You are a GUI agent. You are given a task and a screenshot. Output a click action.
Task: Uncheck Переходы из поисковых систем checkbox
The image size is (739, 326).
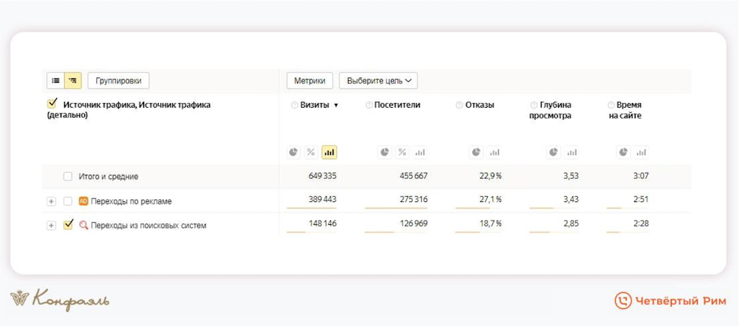point(68,225)
